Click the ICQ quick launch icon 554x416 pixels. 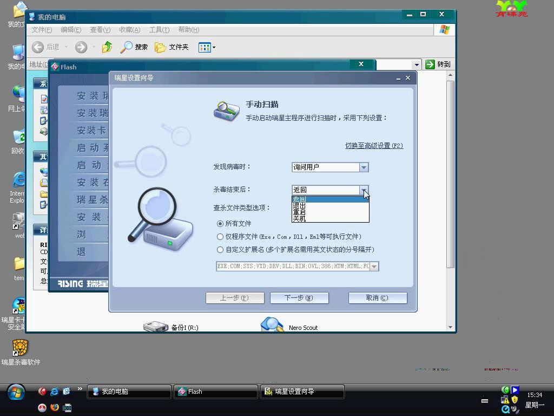[x=67, y=408]
